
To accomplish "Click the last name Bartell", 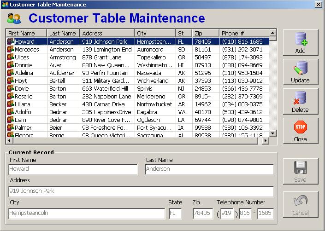I will tap(57, 81).
